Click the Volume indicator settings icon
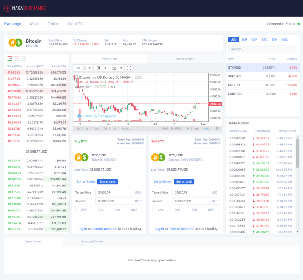Viewport: 303px width, 280px height. [x=100, y=87]
